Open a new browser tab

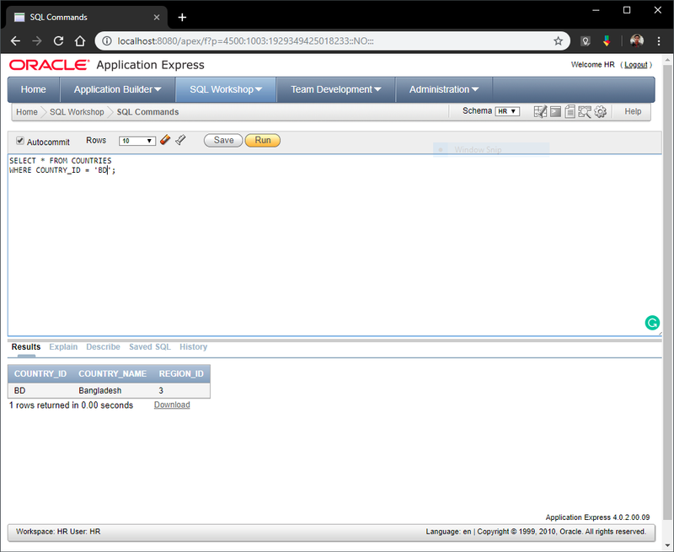pos(182,17)
